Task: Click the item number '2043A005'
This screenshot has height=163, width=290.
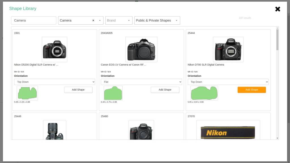Action: tap(106, 33)
